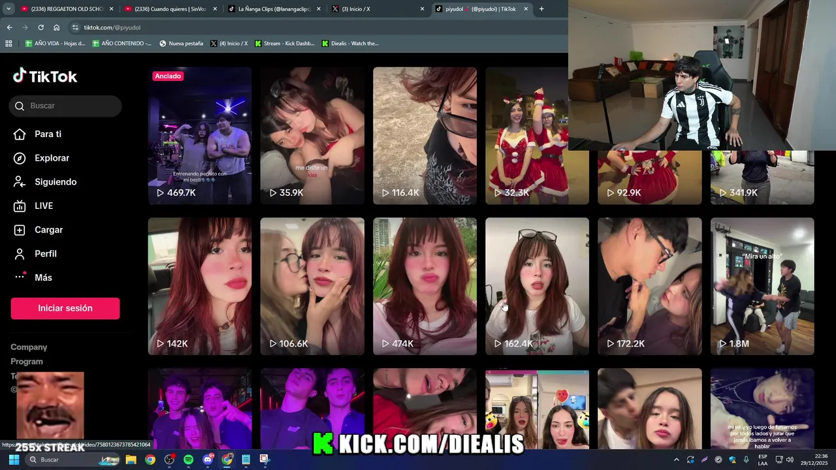Open the video with 474K views
This screenshot has height=470, width=836.
[x=425, y=286]
